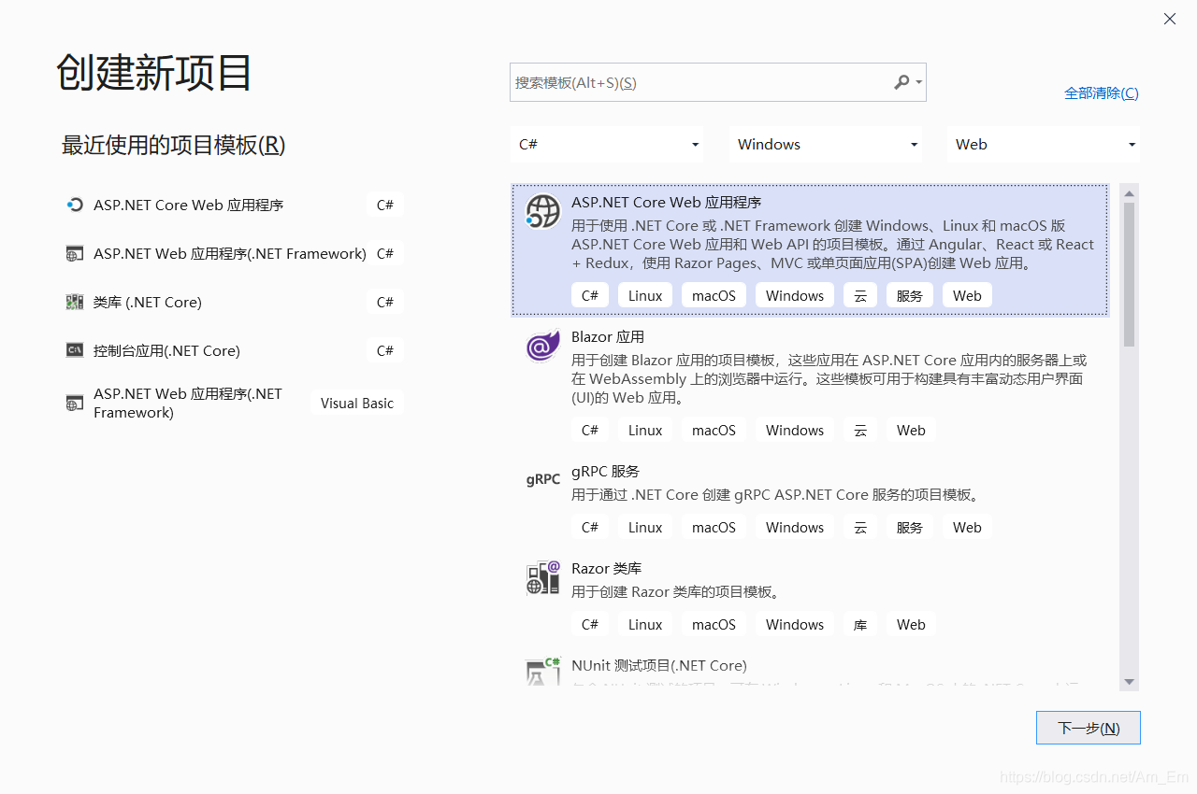
Task: Click the 全部清除(C) link
Action: click(1101, 92)
